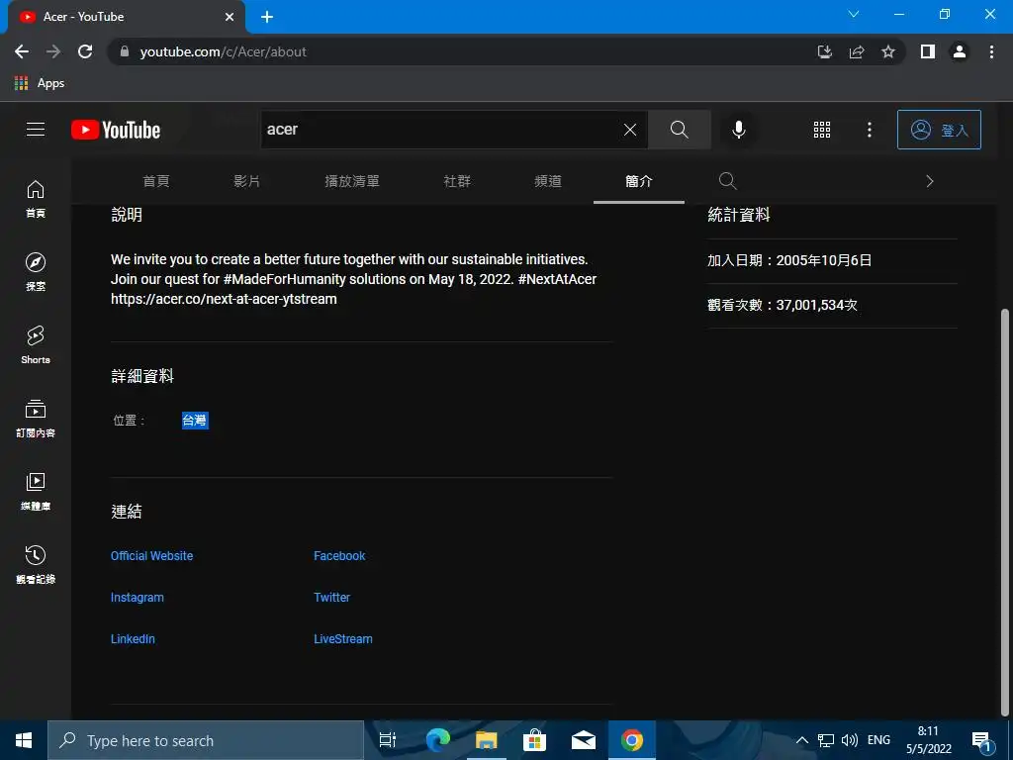The width and height of the screenshot is (1013, 760).
Task: Open the Mail app from the taskbar
Action: pyautogui.click(x=584, y=740)
